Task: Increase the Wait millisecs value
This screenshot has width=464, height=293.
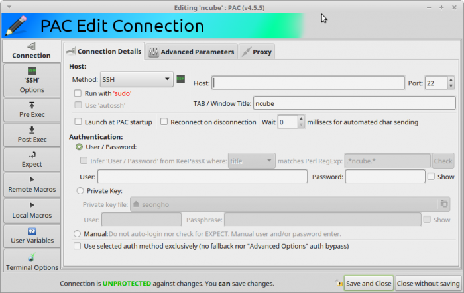Action: (301, 119)
